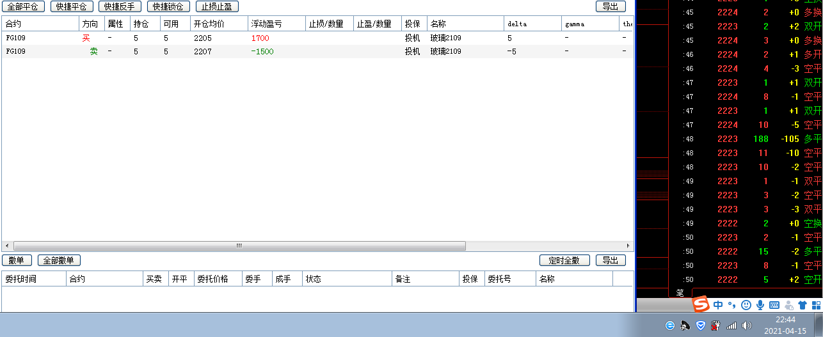823x337 pixels.
Task: Click 委托价格 header in orders table
Action: pyautogui.click(x=218, y=279)
